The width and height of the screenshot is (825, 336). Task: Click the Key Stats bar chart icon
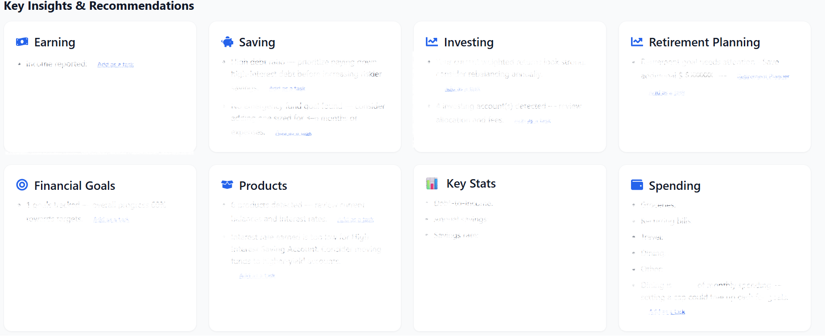(x=432, y=183)
